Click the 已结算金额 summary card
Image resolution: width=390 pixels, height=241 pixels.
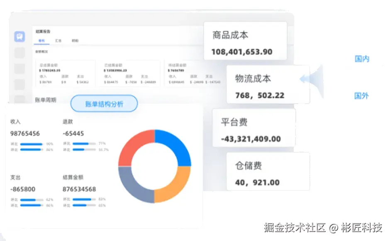[130, 73]
